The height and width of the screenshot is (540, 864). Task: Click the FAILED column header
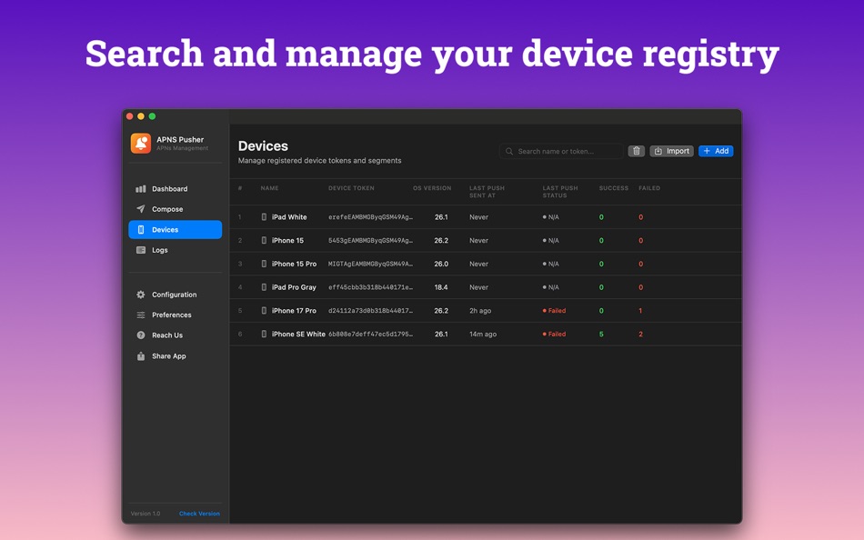click(x=649, y=188)
